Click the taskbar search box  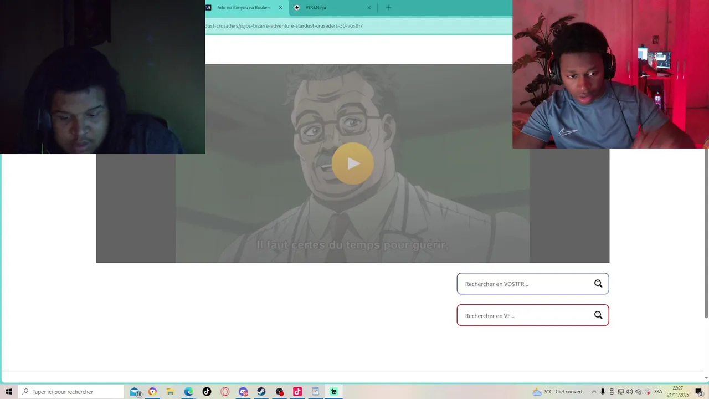(71, 392)
